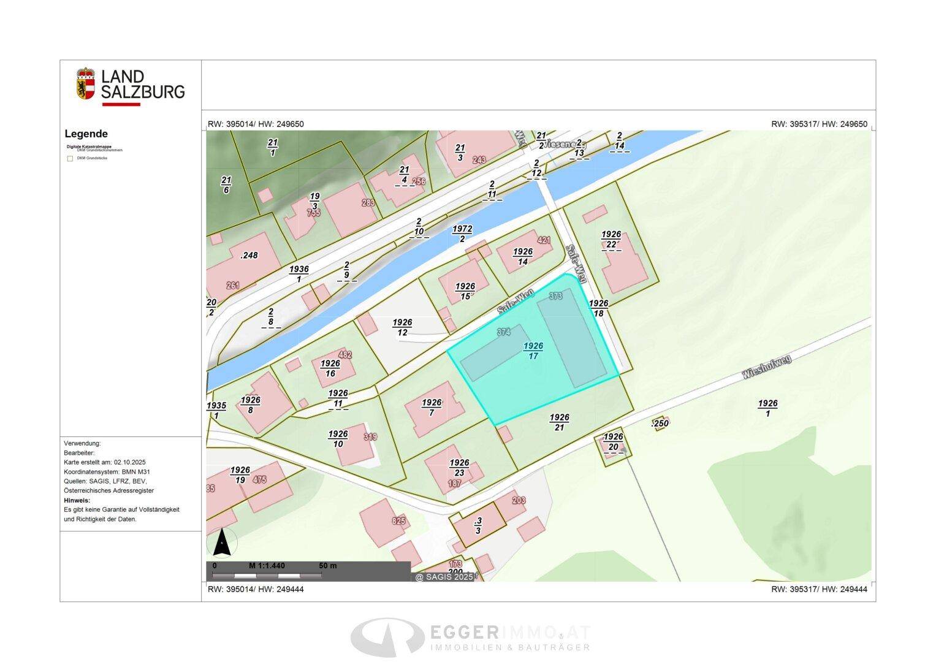Click the Legende heading
936x662 pixels.
point(86,134)
